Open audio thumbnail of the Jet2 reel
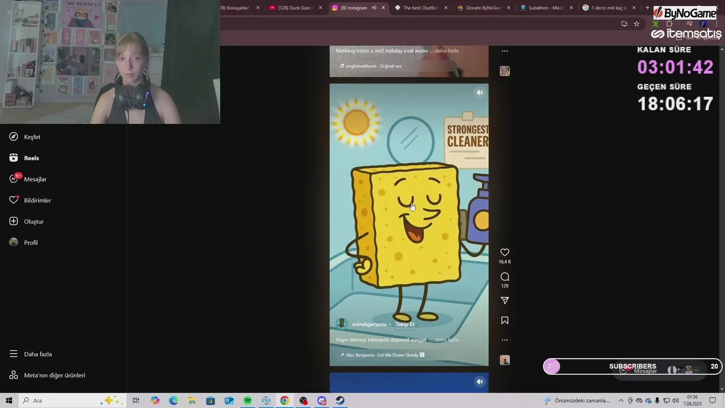The image size is (725, 408). (x=505, y=71)
